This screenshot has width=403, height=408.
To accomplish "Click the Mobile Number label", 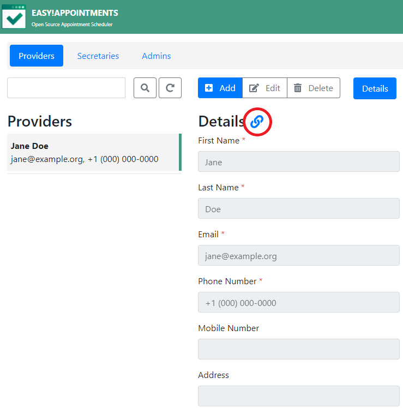I will point(228,328).
